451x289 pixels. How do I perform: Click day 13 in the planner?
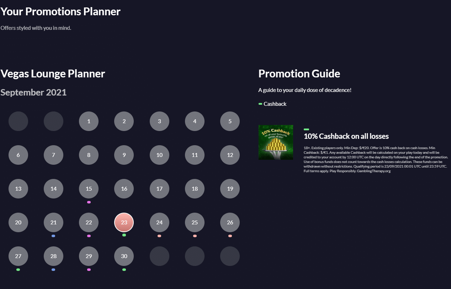tap(18, 189)
